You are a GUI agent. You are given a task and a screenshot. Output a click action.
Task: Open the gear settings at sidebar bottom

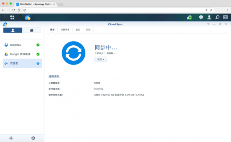33,138
